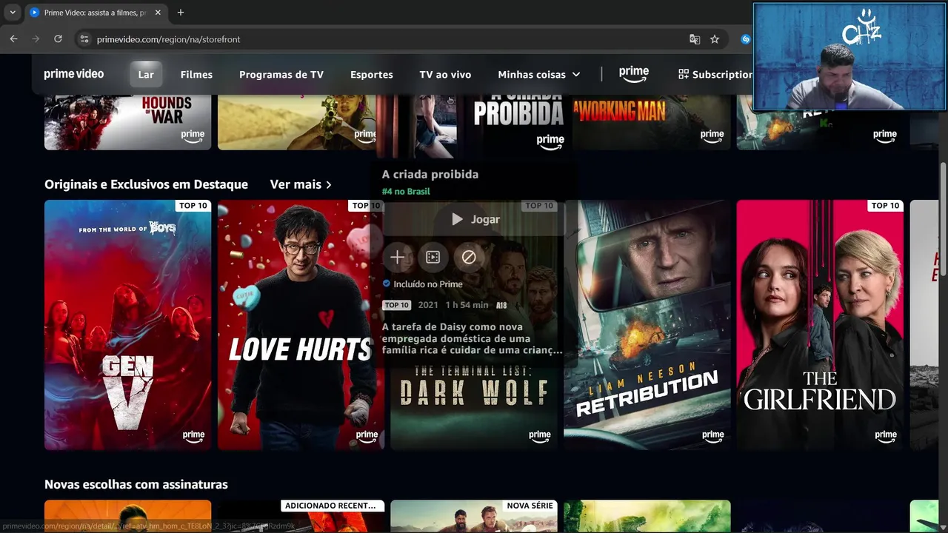This screenshot has height=533, width=948.
Task: Click Ver mais link for Originais
Action: coord(301,184)
